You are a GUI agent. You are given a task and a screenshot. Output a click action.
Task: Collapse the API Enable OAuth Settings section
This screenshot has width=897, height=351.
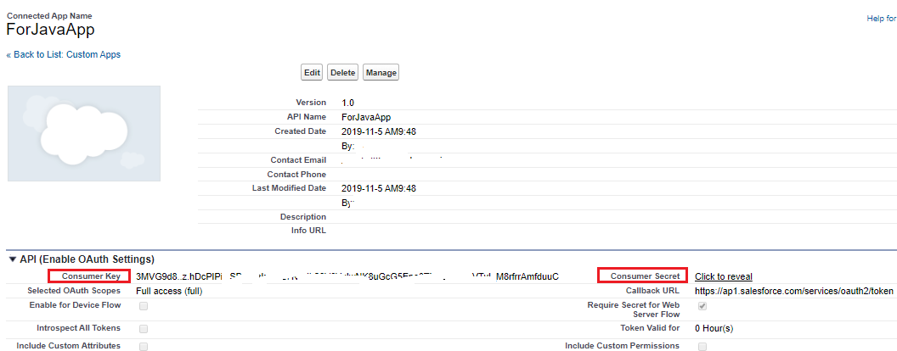pyautogui.click(x=13, y=259)
